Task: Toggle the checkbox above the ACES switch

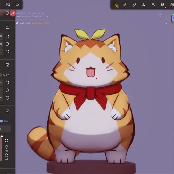Action: click(7, 65)
